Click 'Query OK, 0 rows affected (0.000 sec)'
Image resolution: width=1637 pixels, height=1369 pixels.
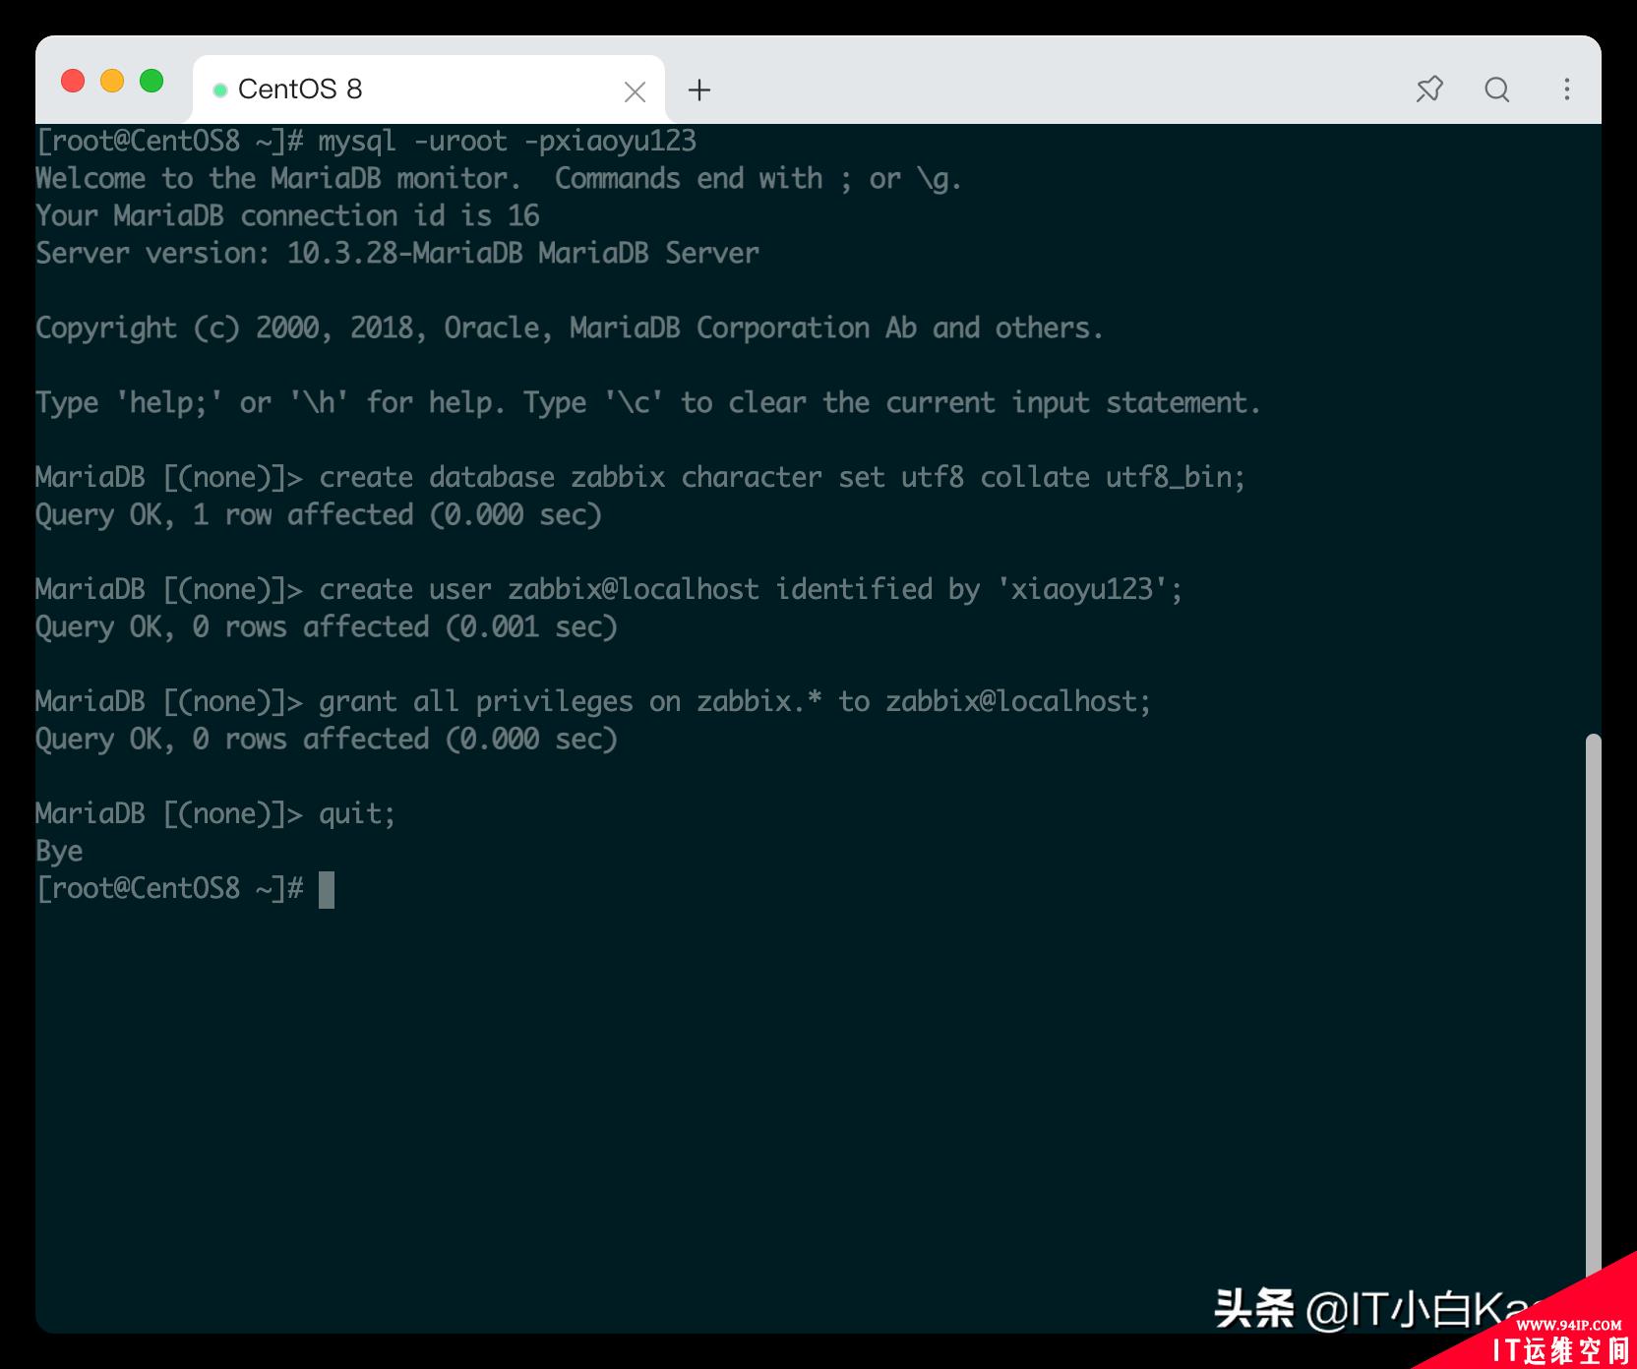327,739
